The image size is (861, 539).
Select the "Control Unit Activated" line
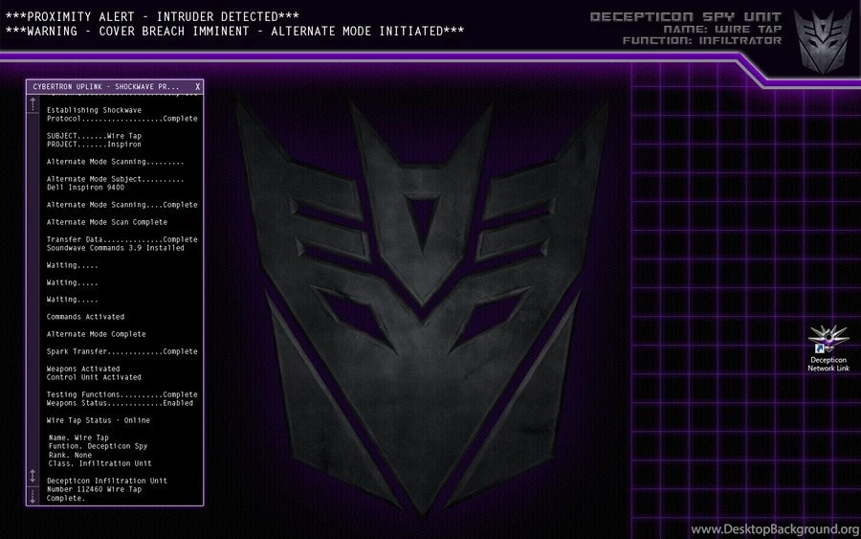pos(94,377)
